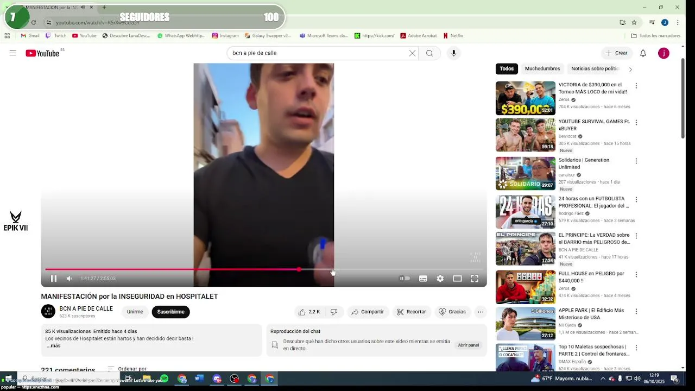Image resolution: width=695 pixels, height=391 pixels.
Task: Open the Gmail bookmark
Action: [30, 36]
